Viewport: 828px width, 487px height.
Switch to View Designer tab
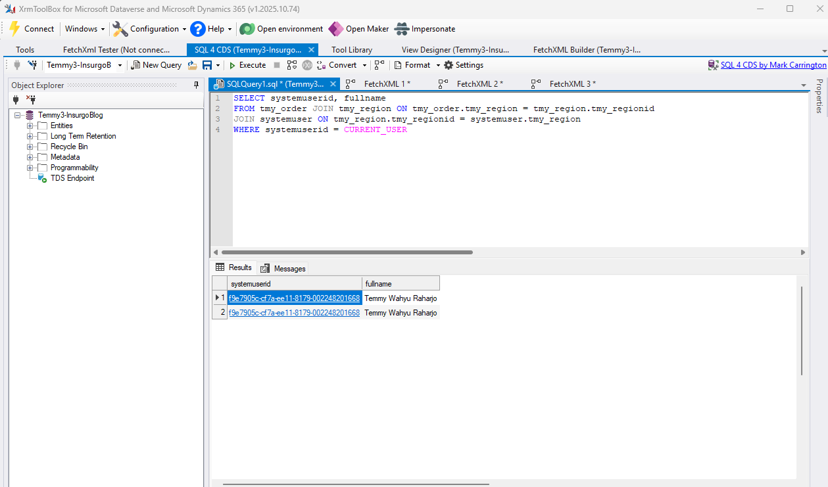455,49
